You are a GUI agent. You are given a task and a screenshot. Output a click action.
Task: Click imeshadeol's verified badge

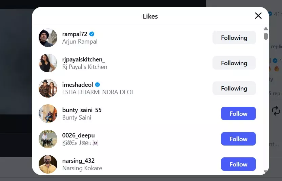click(x=98, y=85)
